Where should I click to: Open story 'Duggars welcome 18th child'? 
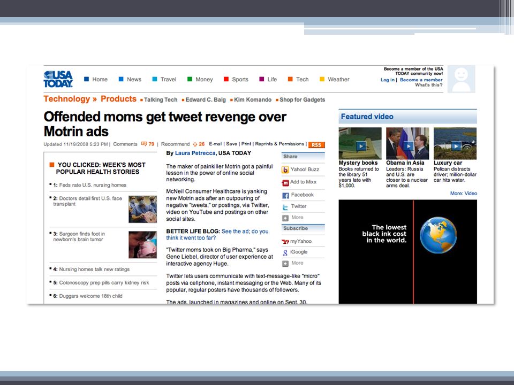click(90, 296)
